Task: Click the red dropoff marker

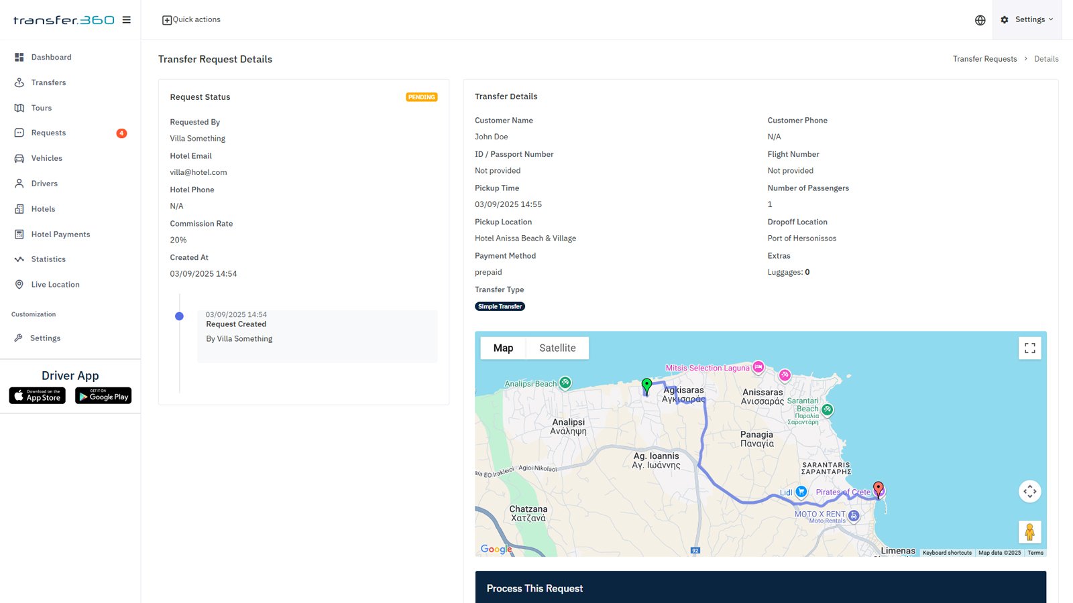Action: pos(878,488)
